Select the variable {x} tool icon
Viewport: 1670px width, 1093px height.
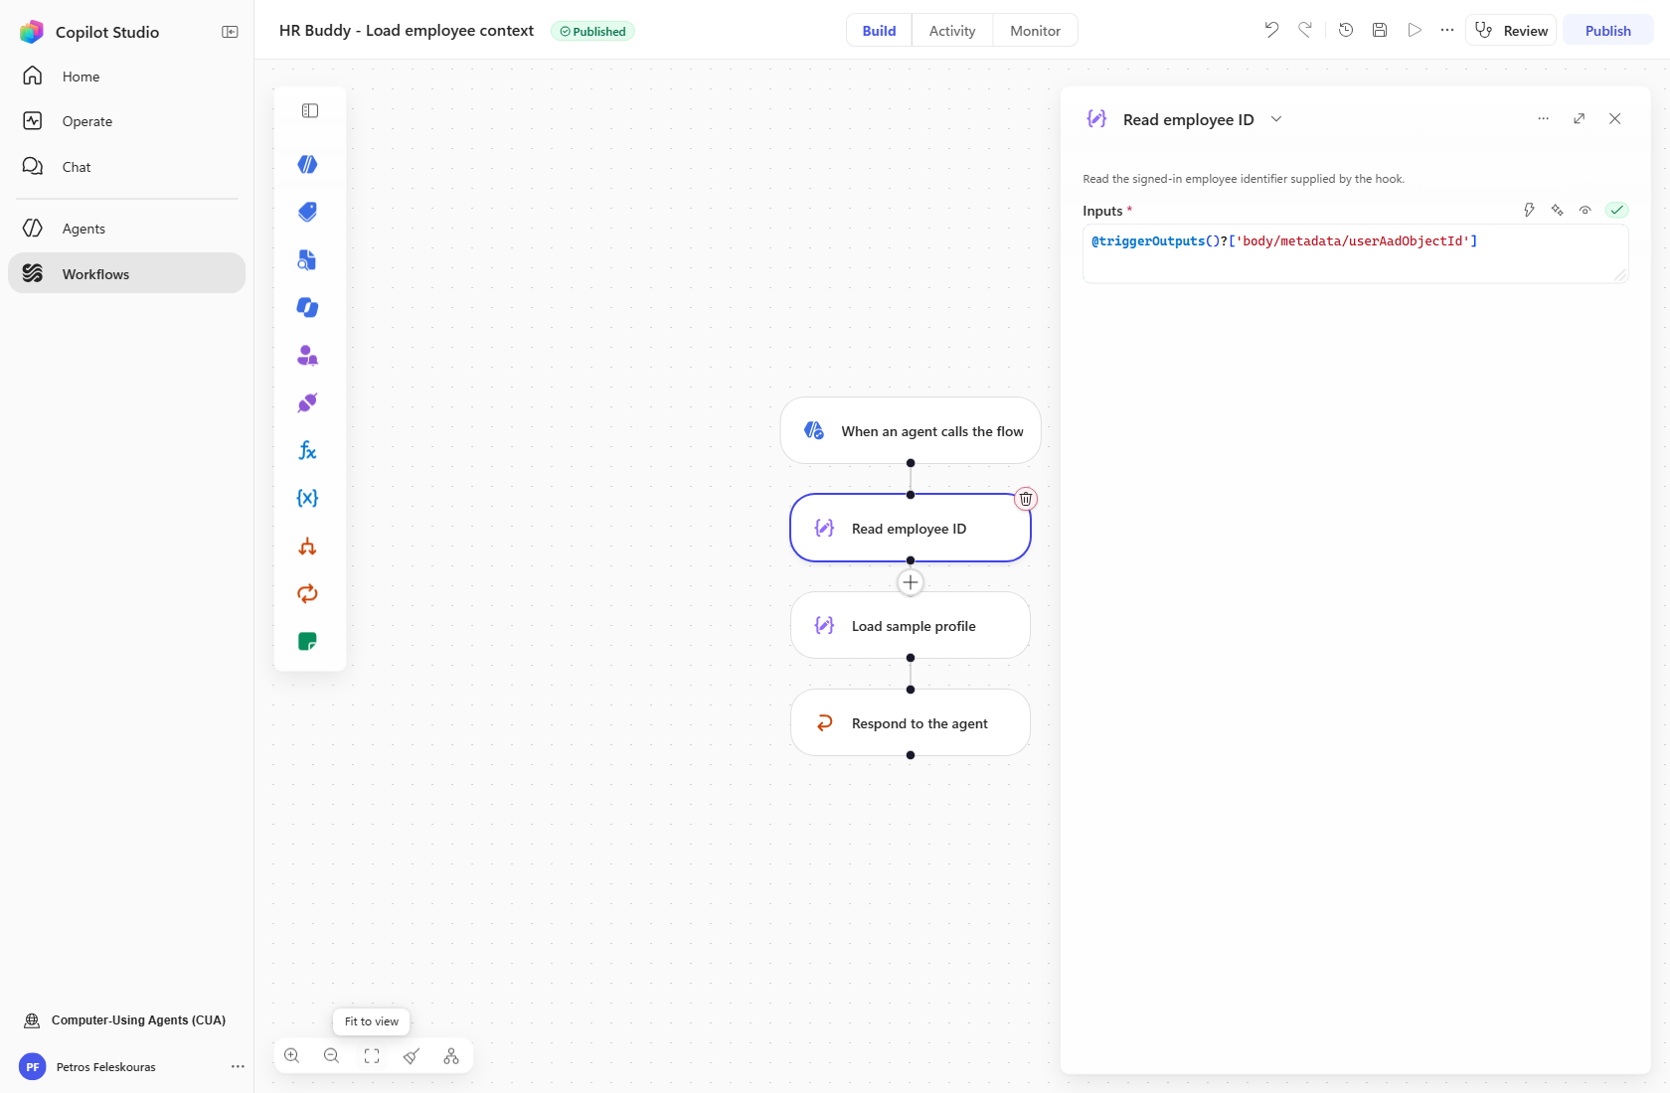pyautogui.click(x=308, y=498)
